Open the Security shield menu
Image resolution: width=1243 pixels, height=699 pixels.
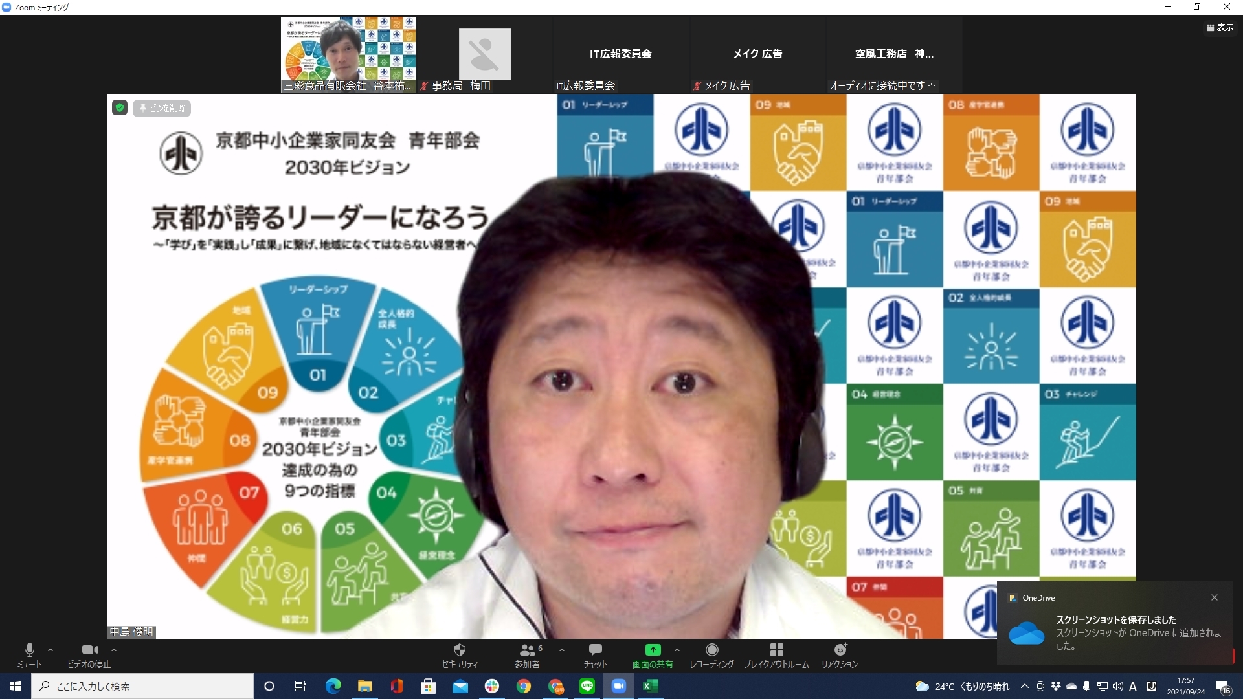pos(460,655)
